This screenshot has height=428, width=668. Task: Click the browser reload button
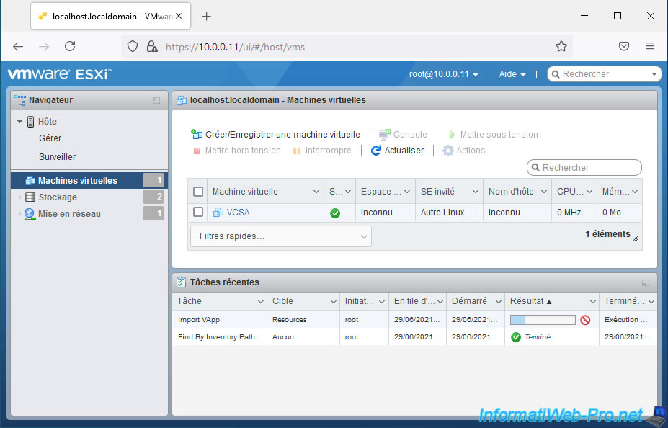(x=70, y=46)
